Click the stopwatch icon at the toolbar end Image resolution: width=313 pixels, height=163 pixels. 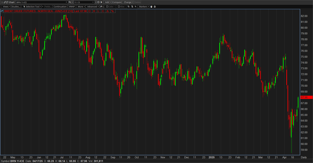(155, 6)
